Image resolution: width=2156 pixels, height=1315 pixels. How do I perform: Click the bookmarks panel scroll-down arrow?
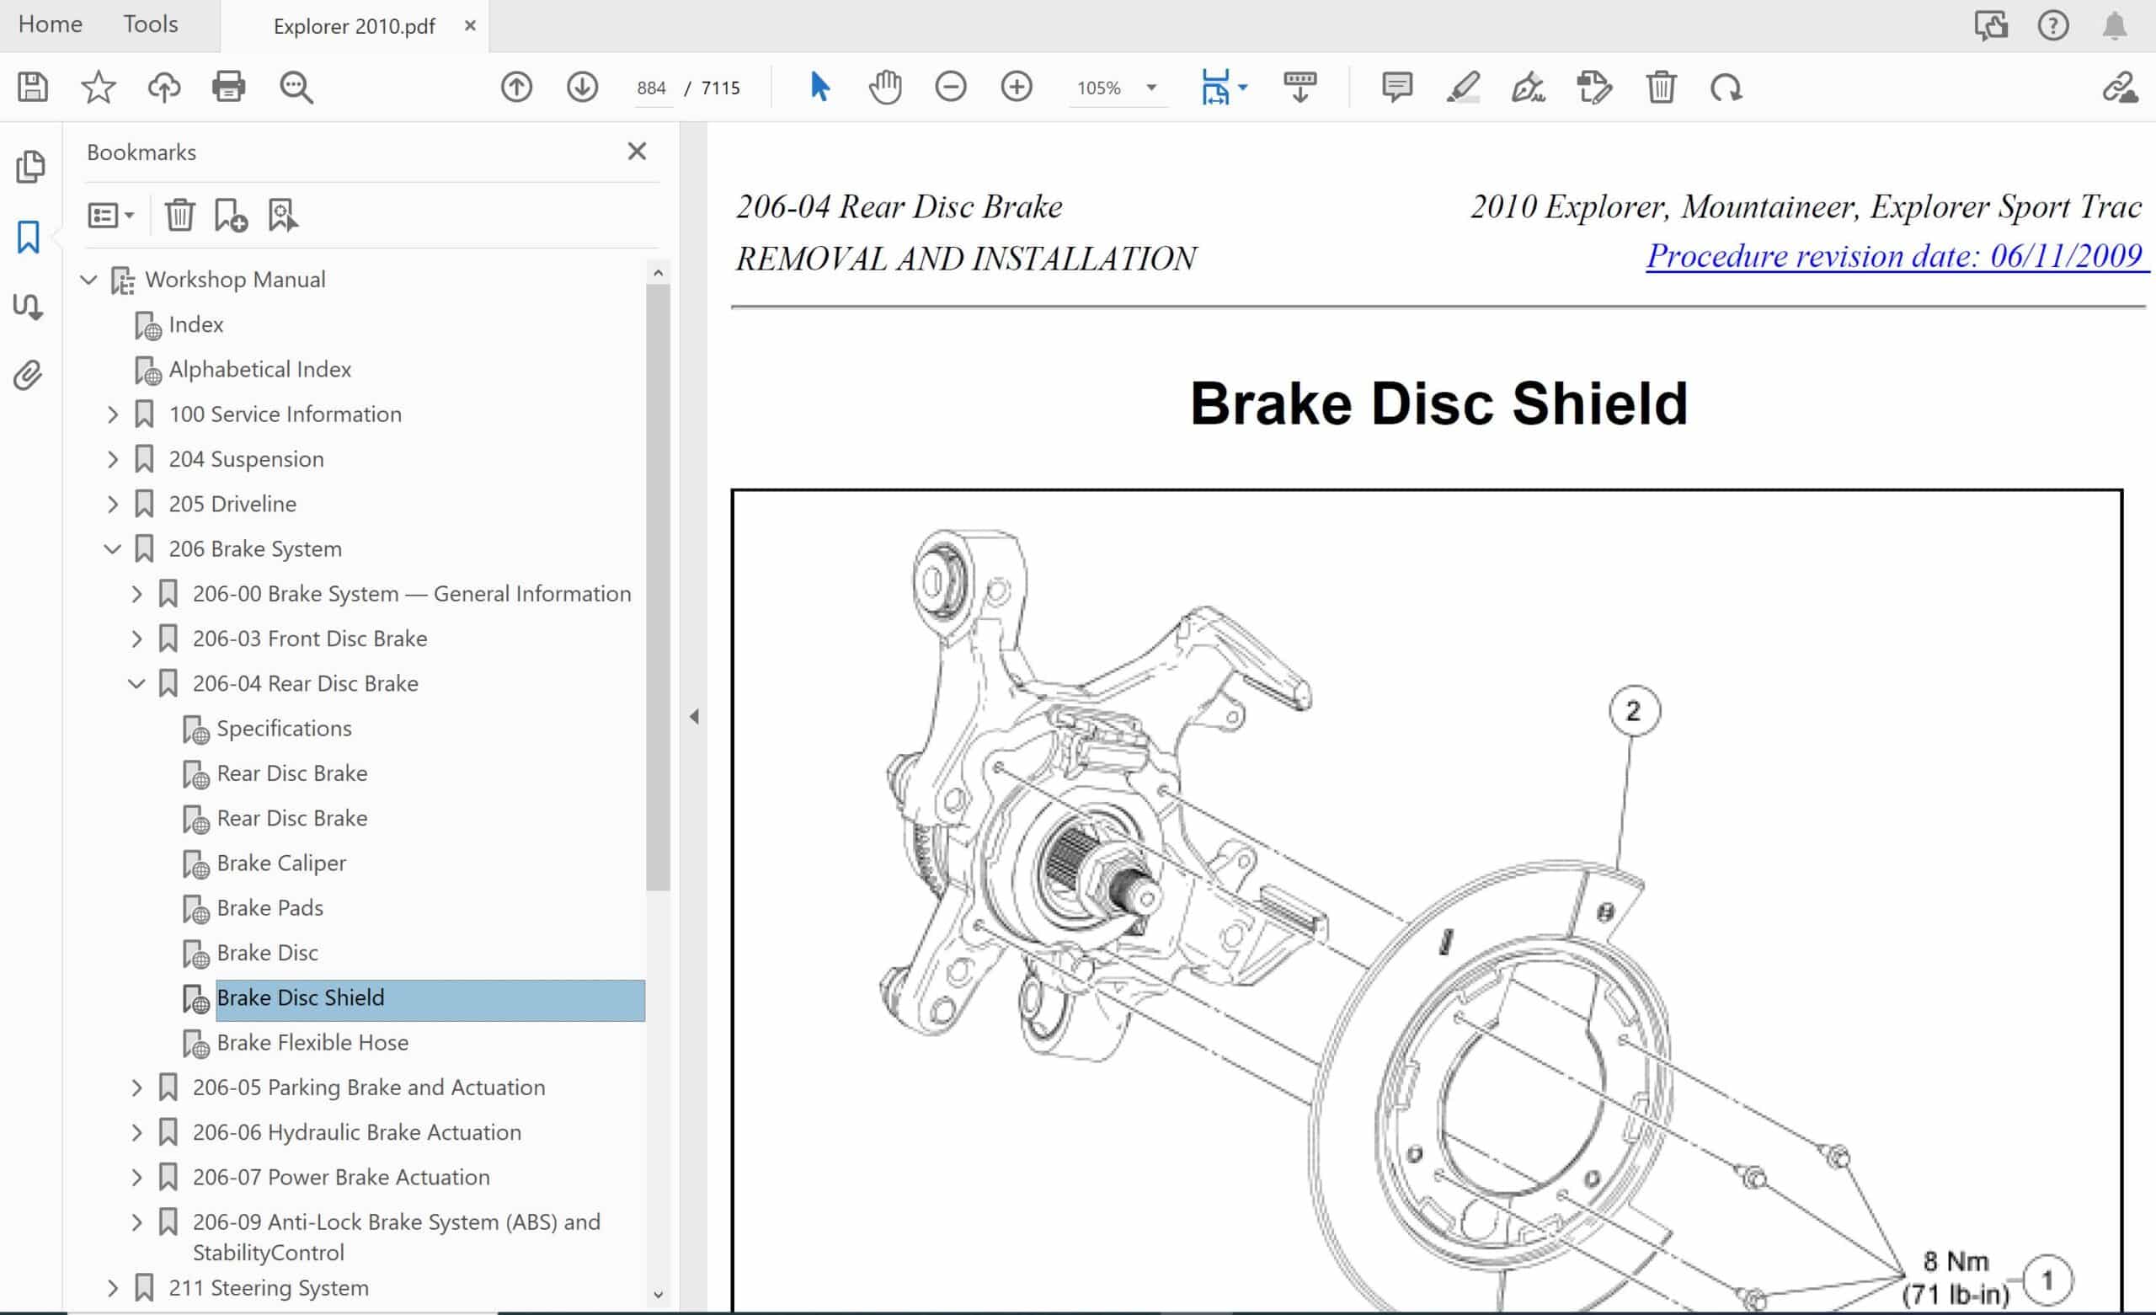[x=658, y=1294]
